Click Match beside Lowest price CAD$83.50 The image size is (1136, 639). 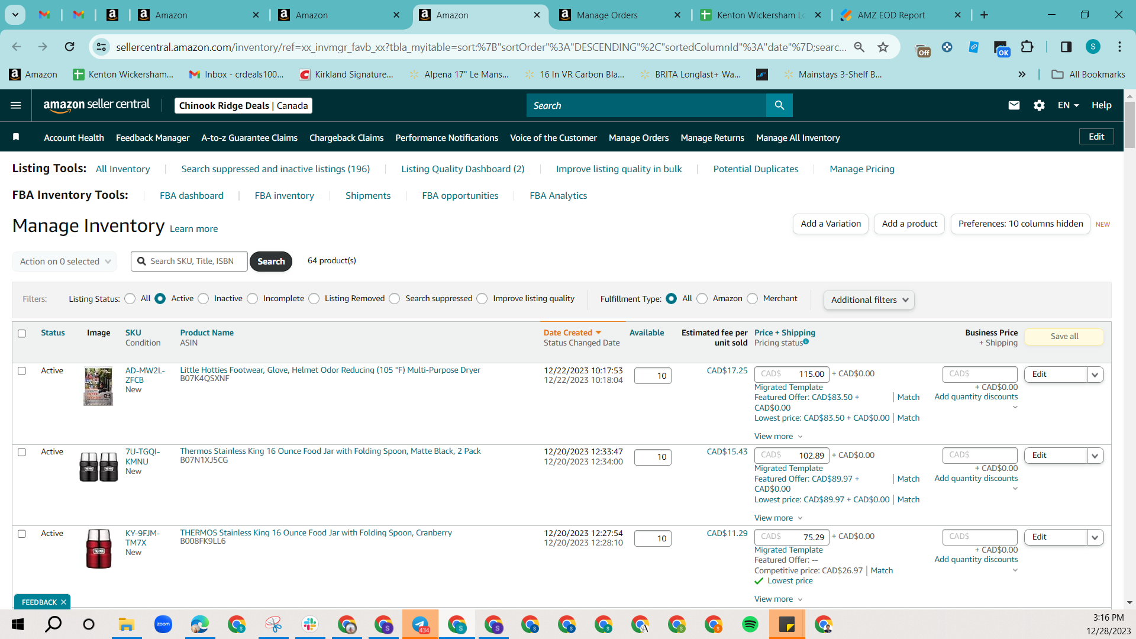click(908, 418)
